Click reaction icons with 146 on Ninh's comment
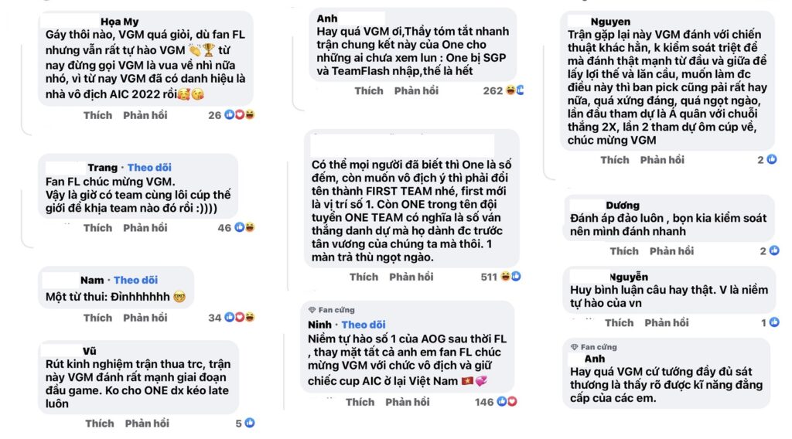The width and height of the screenshot is (792, 439). [x=507, y=402]
